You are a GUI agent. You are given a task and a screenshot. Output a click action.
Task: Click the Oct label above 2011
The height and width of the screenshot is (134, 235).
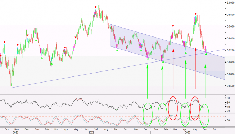tap(7, 129)
